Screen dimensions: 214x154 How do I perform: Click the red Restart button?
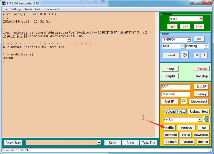click(202, 69)
